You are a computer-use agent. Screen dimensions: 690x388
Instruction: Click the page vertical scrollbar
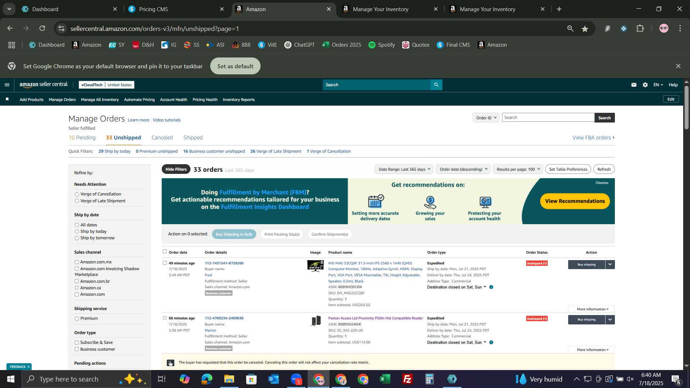tap(686, 108)
